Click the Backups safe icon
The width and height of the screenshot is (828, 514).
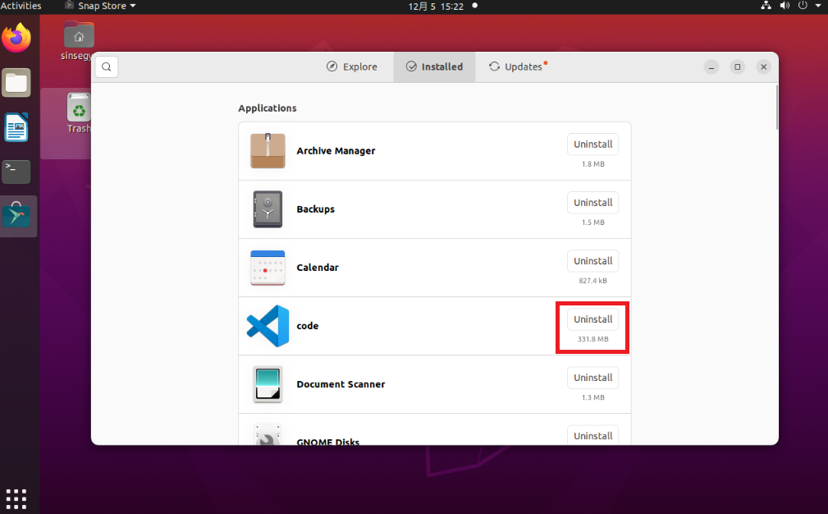coord(268,209)
